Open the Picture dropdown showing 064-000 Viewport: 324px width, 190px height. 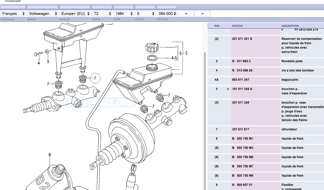tap(167, 14)
